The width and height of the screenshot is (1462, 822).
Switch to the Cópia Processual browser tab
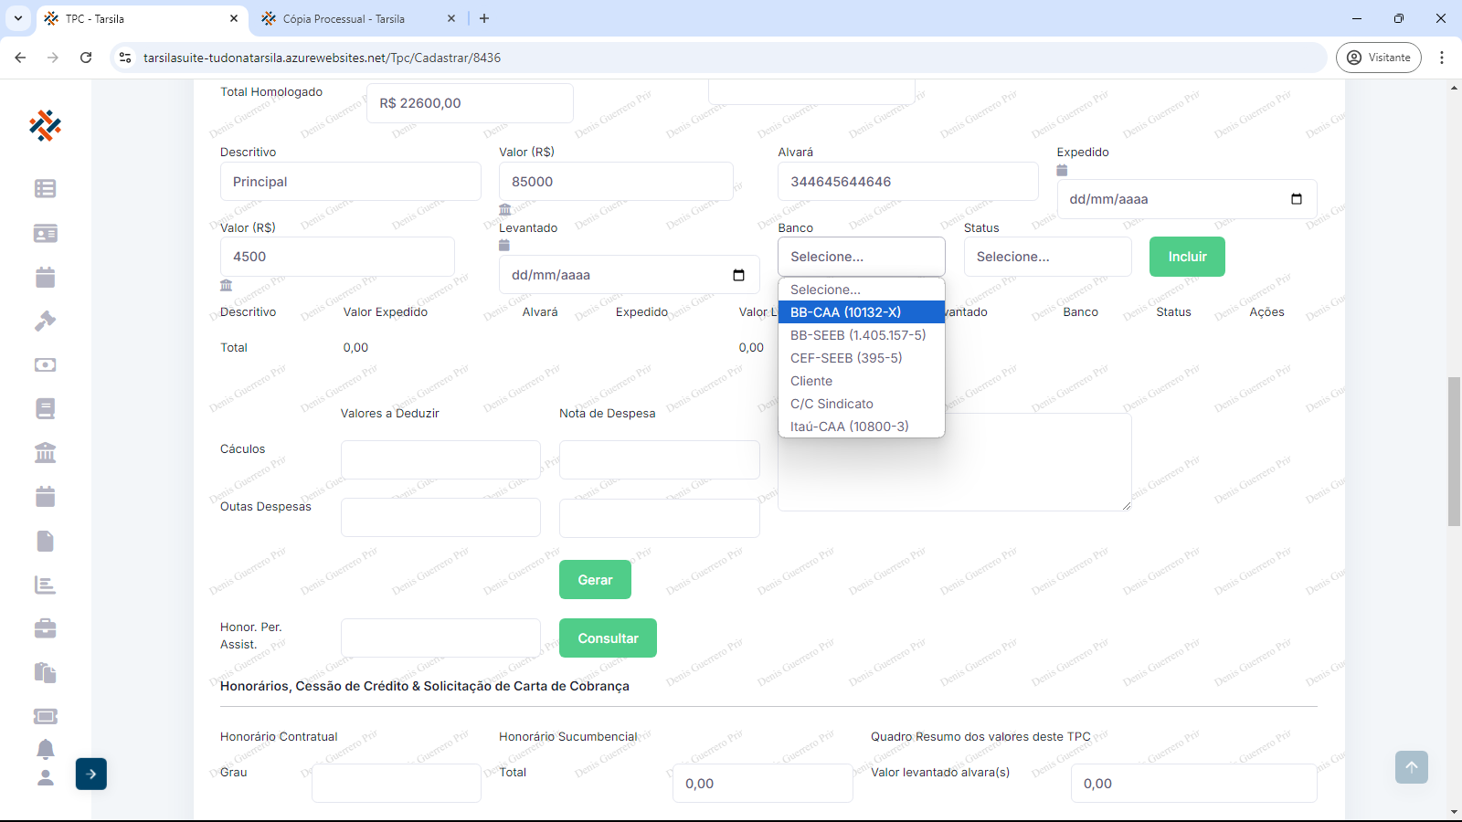click(x=344, y=18)
